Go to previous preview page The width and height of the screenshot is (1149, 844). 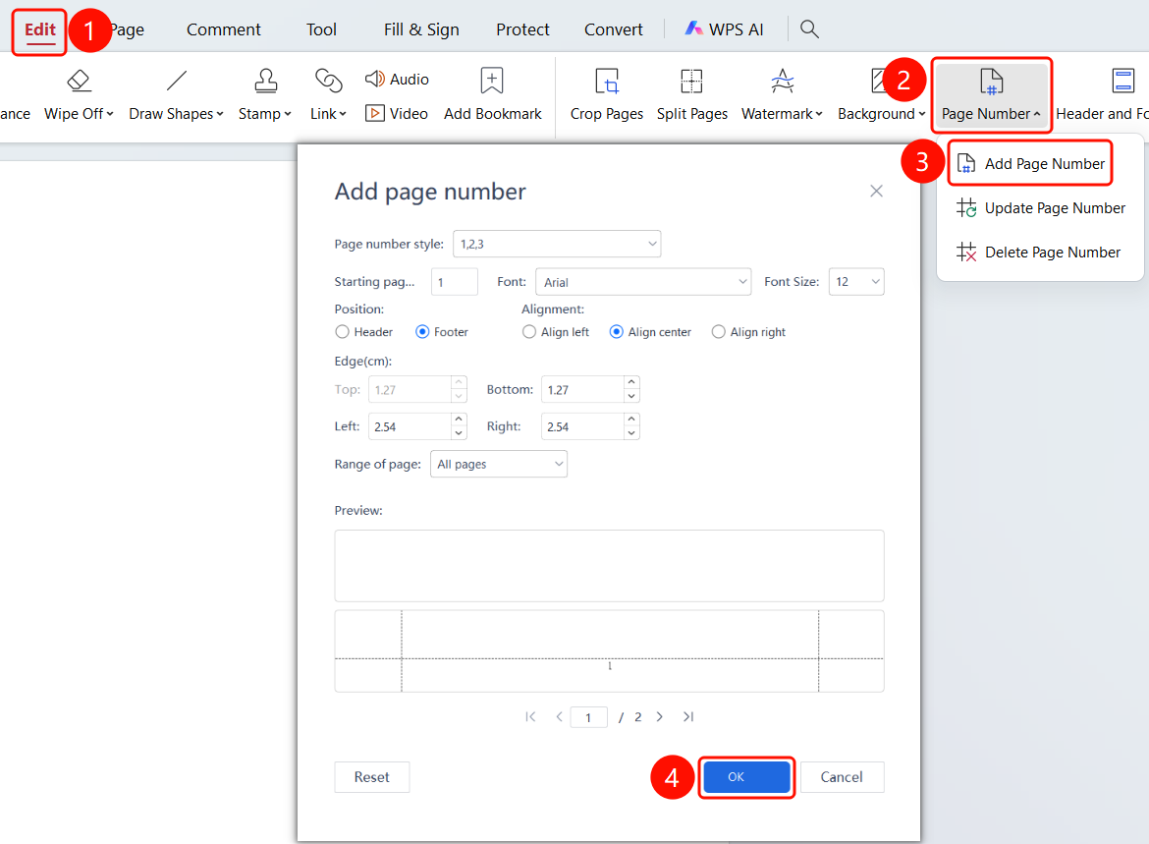[x=559, y=717]
